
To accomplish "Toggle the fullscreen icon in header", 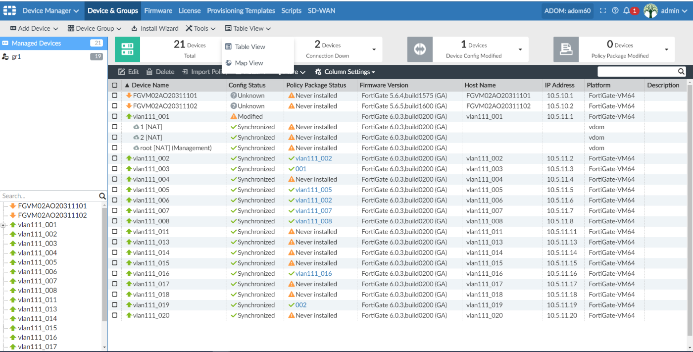I will (x=602, y=10).
